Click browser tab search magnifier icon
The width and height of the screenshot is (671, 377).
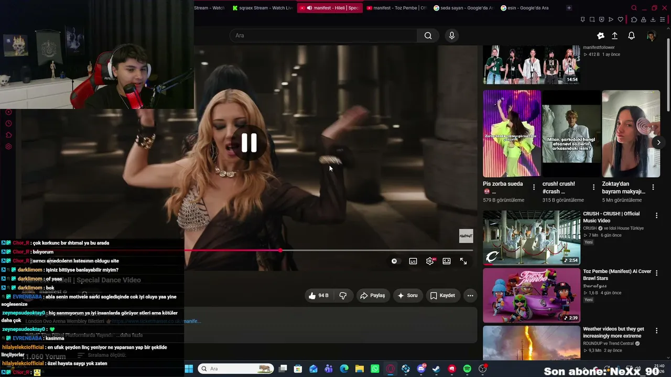(634, 8)
